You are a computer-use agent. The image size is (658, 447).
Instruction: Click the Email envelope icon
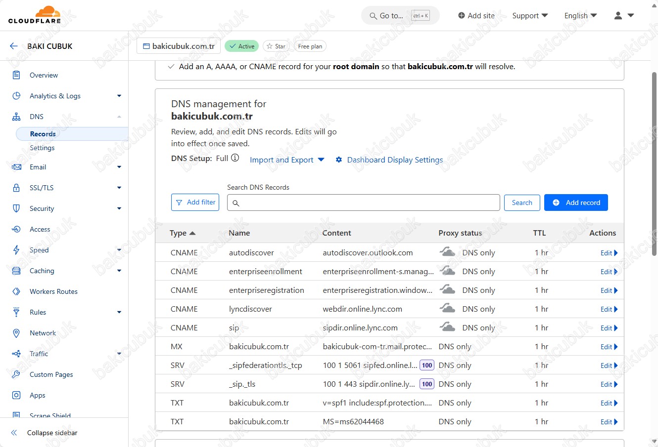pos(16,167)
